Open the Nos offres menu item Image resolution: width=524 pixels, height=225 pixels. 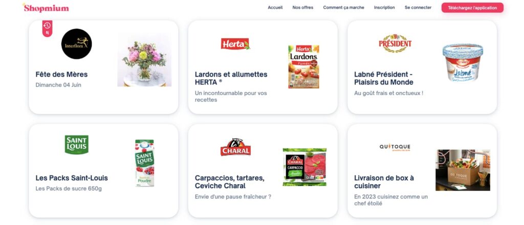point(303,7)
